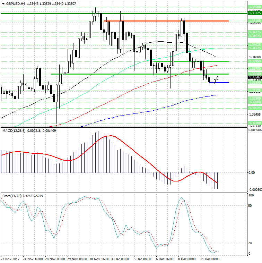Click the 1.32625 price level label
The width and height of the screenshot is (262, 263).
click(255, 108)
